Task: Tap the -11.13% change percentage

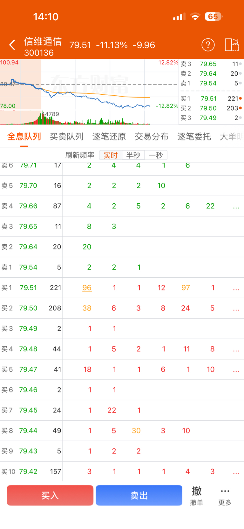Action: click(112, 45)
